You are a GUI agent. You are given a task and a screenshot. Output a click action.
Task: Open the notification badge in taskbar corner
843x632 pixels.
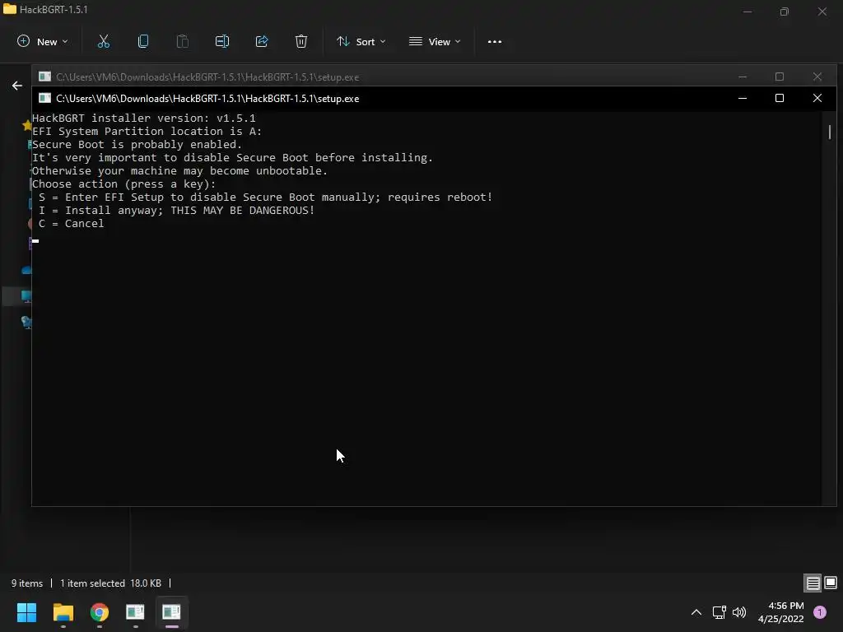(820, 612)
